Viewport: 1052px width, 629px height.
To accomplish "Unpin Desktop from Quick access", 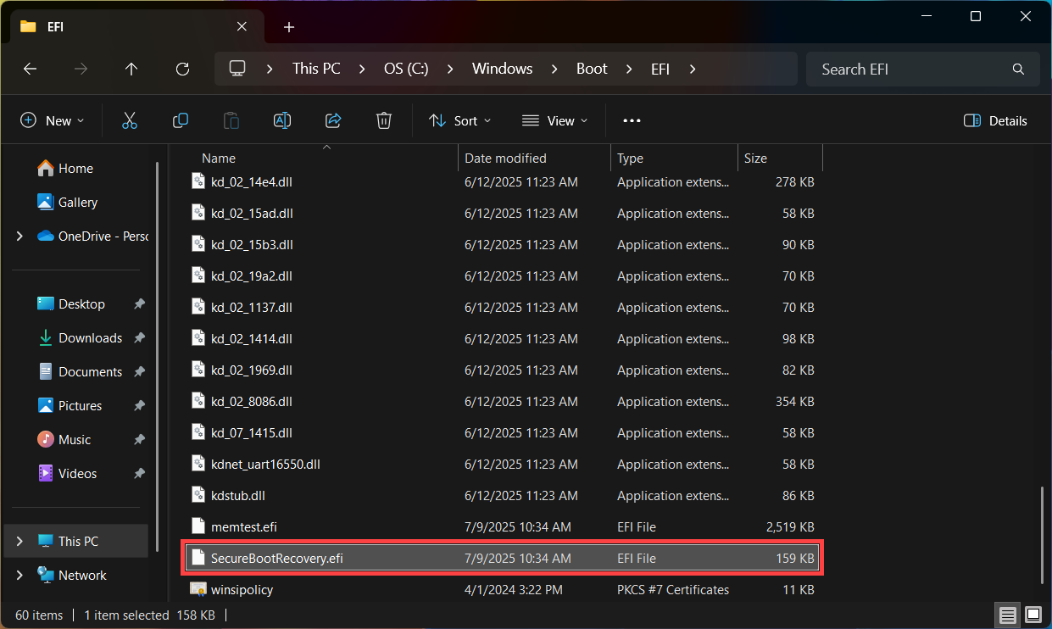I will [139, 303].
